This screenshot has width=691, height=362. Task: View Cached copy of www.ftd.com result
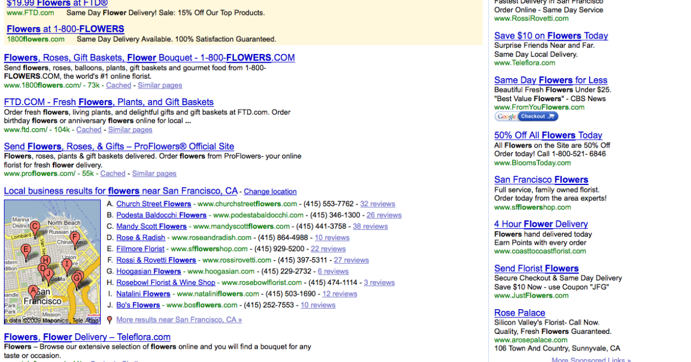click(89, 129)
